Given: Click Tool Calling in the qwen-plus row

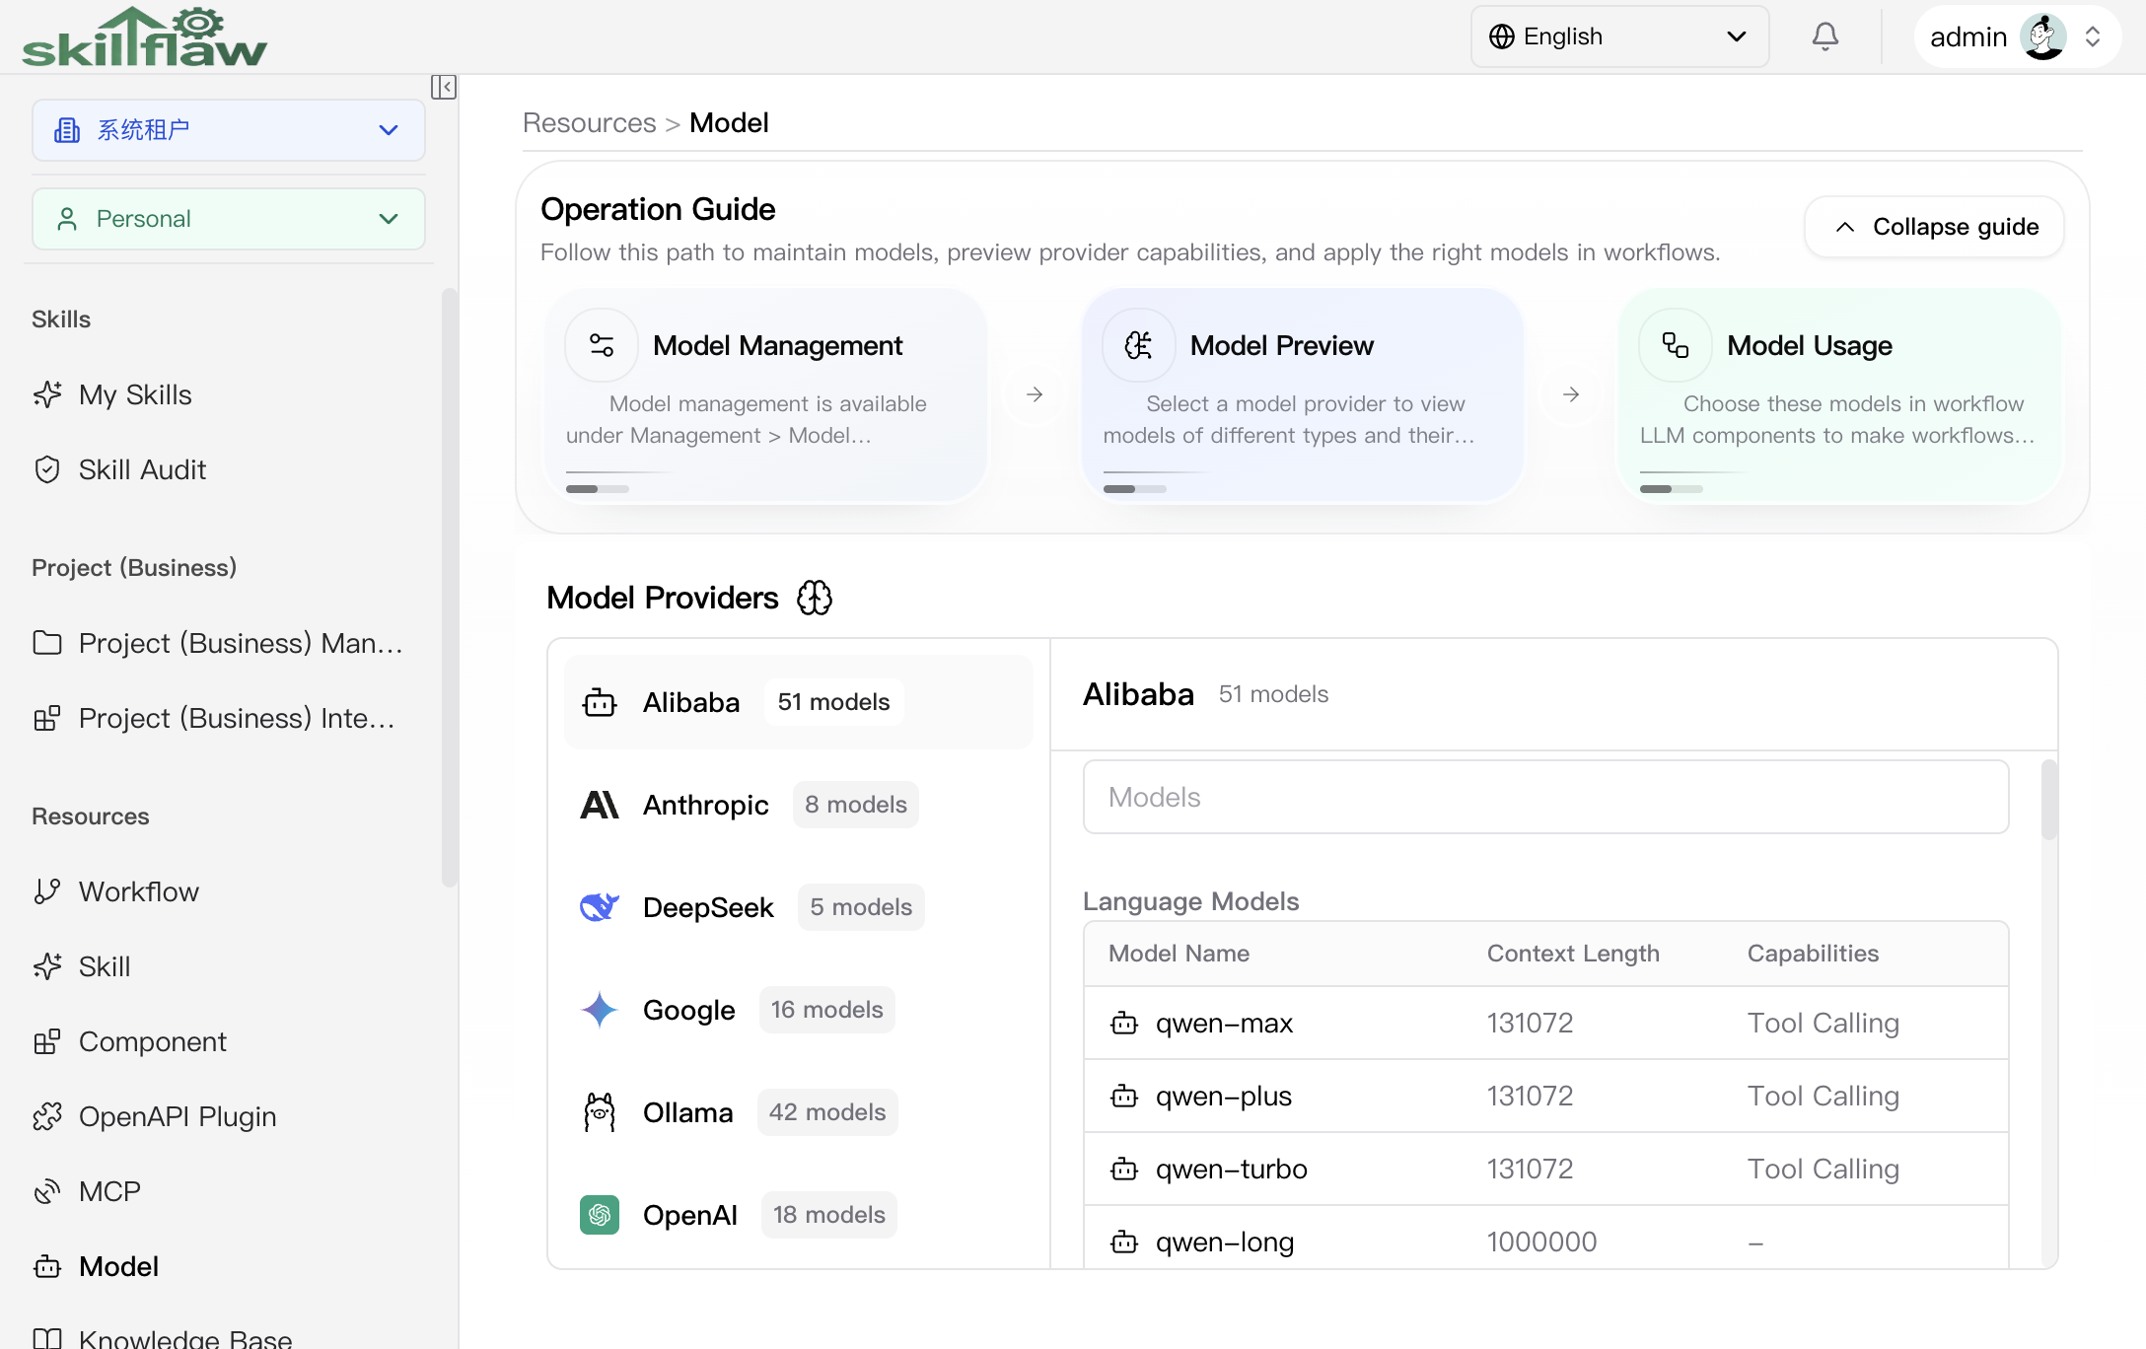Looking at the screenshot, I should [1823, 1097].
